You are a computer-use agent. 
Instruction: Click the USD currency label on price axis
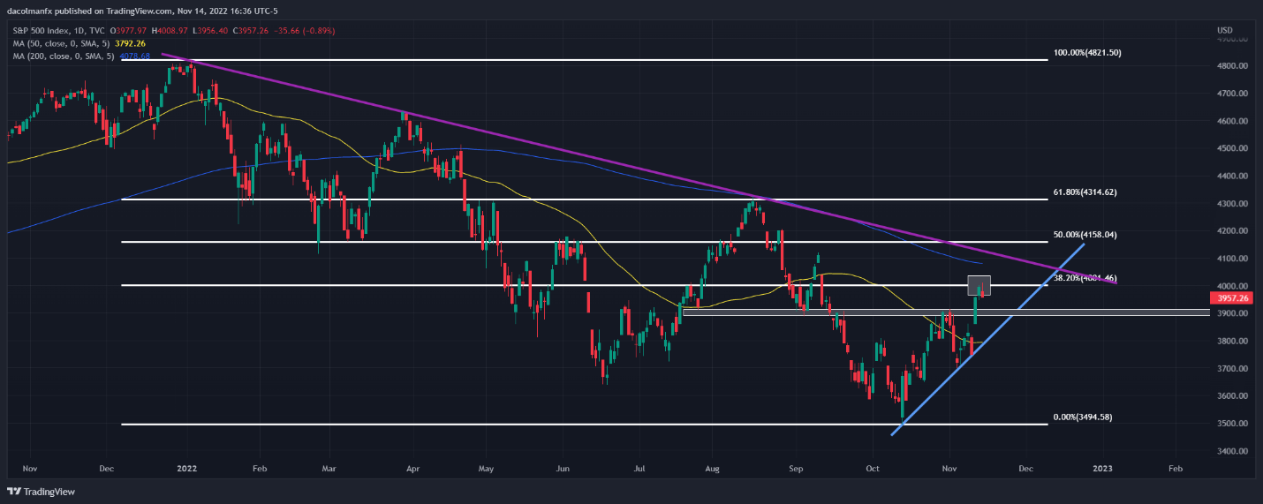pyautogui.click(x=1224, y=31)
